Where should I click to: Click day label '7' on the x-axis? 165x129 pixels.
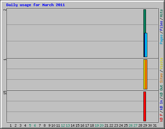point(40,125)
